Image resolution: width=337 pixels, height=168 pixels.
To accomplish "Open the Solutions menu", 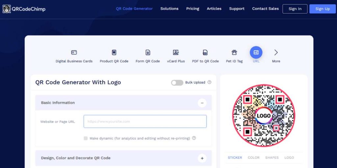I will [x=169, y=9].
